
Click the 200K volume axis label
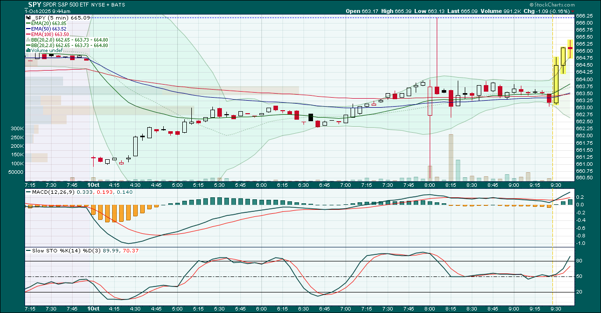pyautogui.click(x=17, y=146)
